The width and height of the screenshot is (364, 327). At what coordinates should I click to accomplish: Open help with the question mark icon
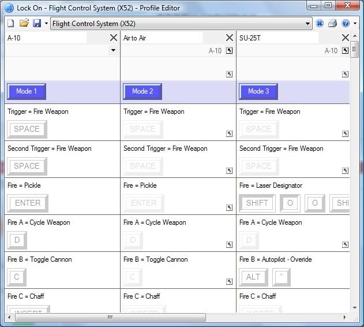point(346,24)
